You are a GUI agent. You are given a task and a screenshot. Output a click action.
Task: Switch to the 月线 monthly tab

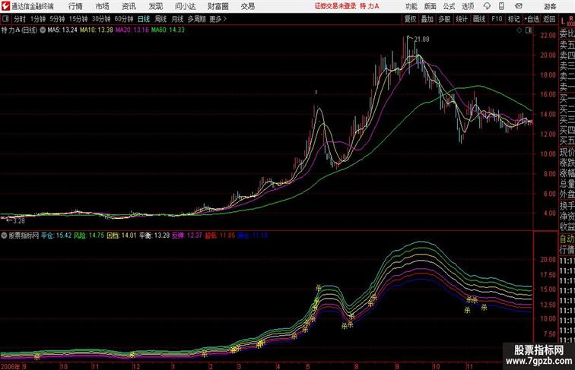[177, 19]
